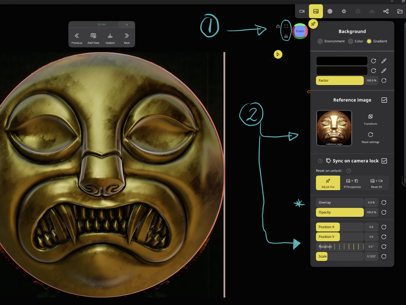Image resolution: width=406 pixels, height=305 pixels.
Task: Select the Color background option
Action: tap(356, 41)
